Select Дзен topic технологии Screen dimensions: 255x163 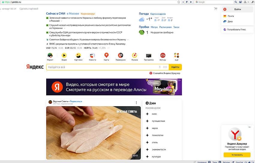point(157,135)
